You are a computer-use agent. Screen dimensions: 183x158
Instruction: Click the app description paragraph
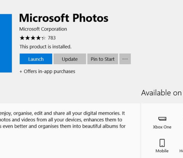(63, 120)
